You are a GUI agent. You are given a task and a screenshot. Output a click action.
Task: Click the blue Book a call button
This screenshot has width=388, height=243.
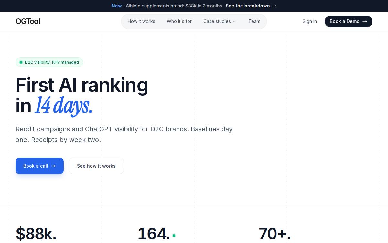(x=39, y=166)
